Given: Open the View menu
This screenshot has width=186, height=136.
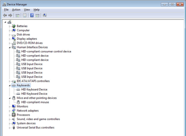Looking at the screenshot, I should coord(27,9).
